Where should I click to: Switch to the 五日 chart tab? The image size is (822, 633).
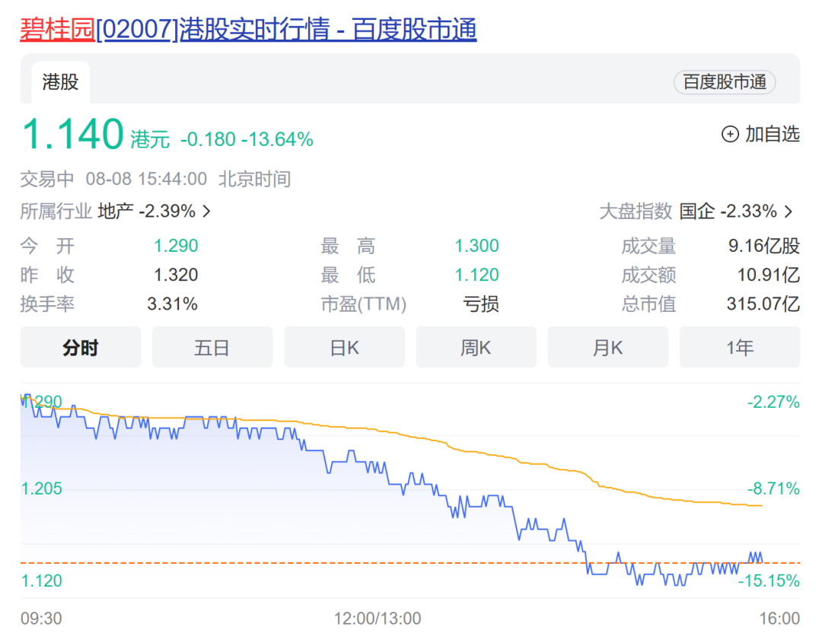click(212, 347)
